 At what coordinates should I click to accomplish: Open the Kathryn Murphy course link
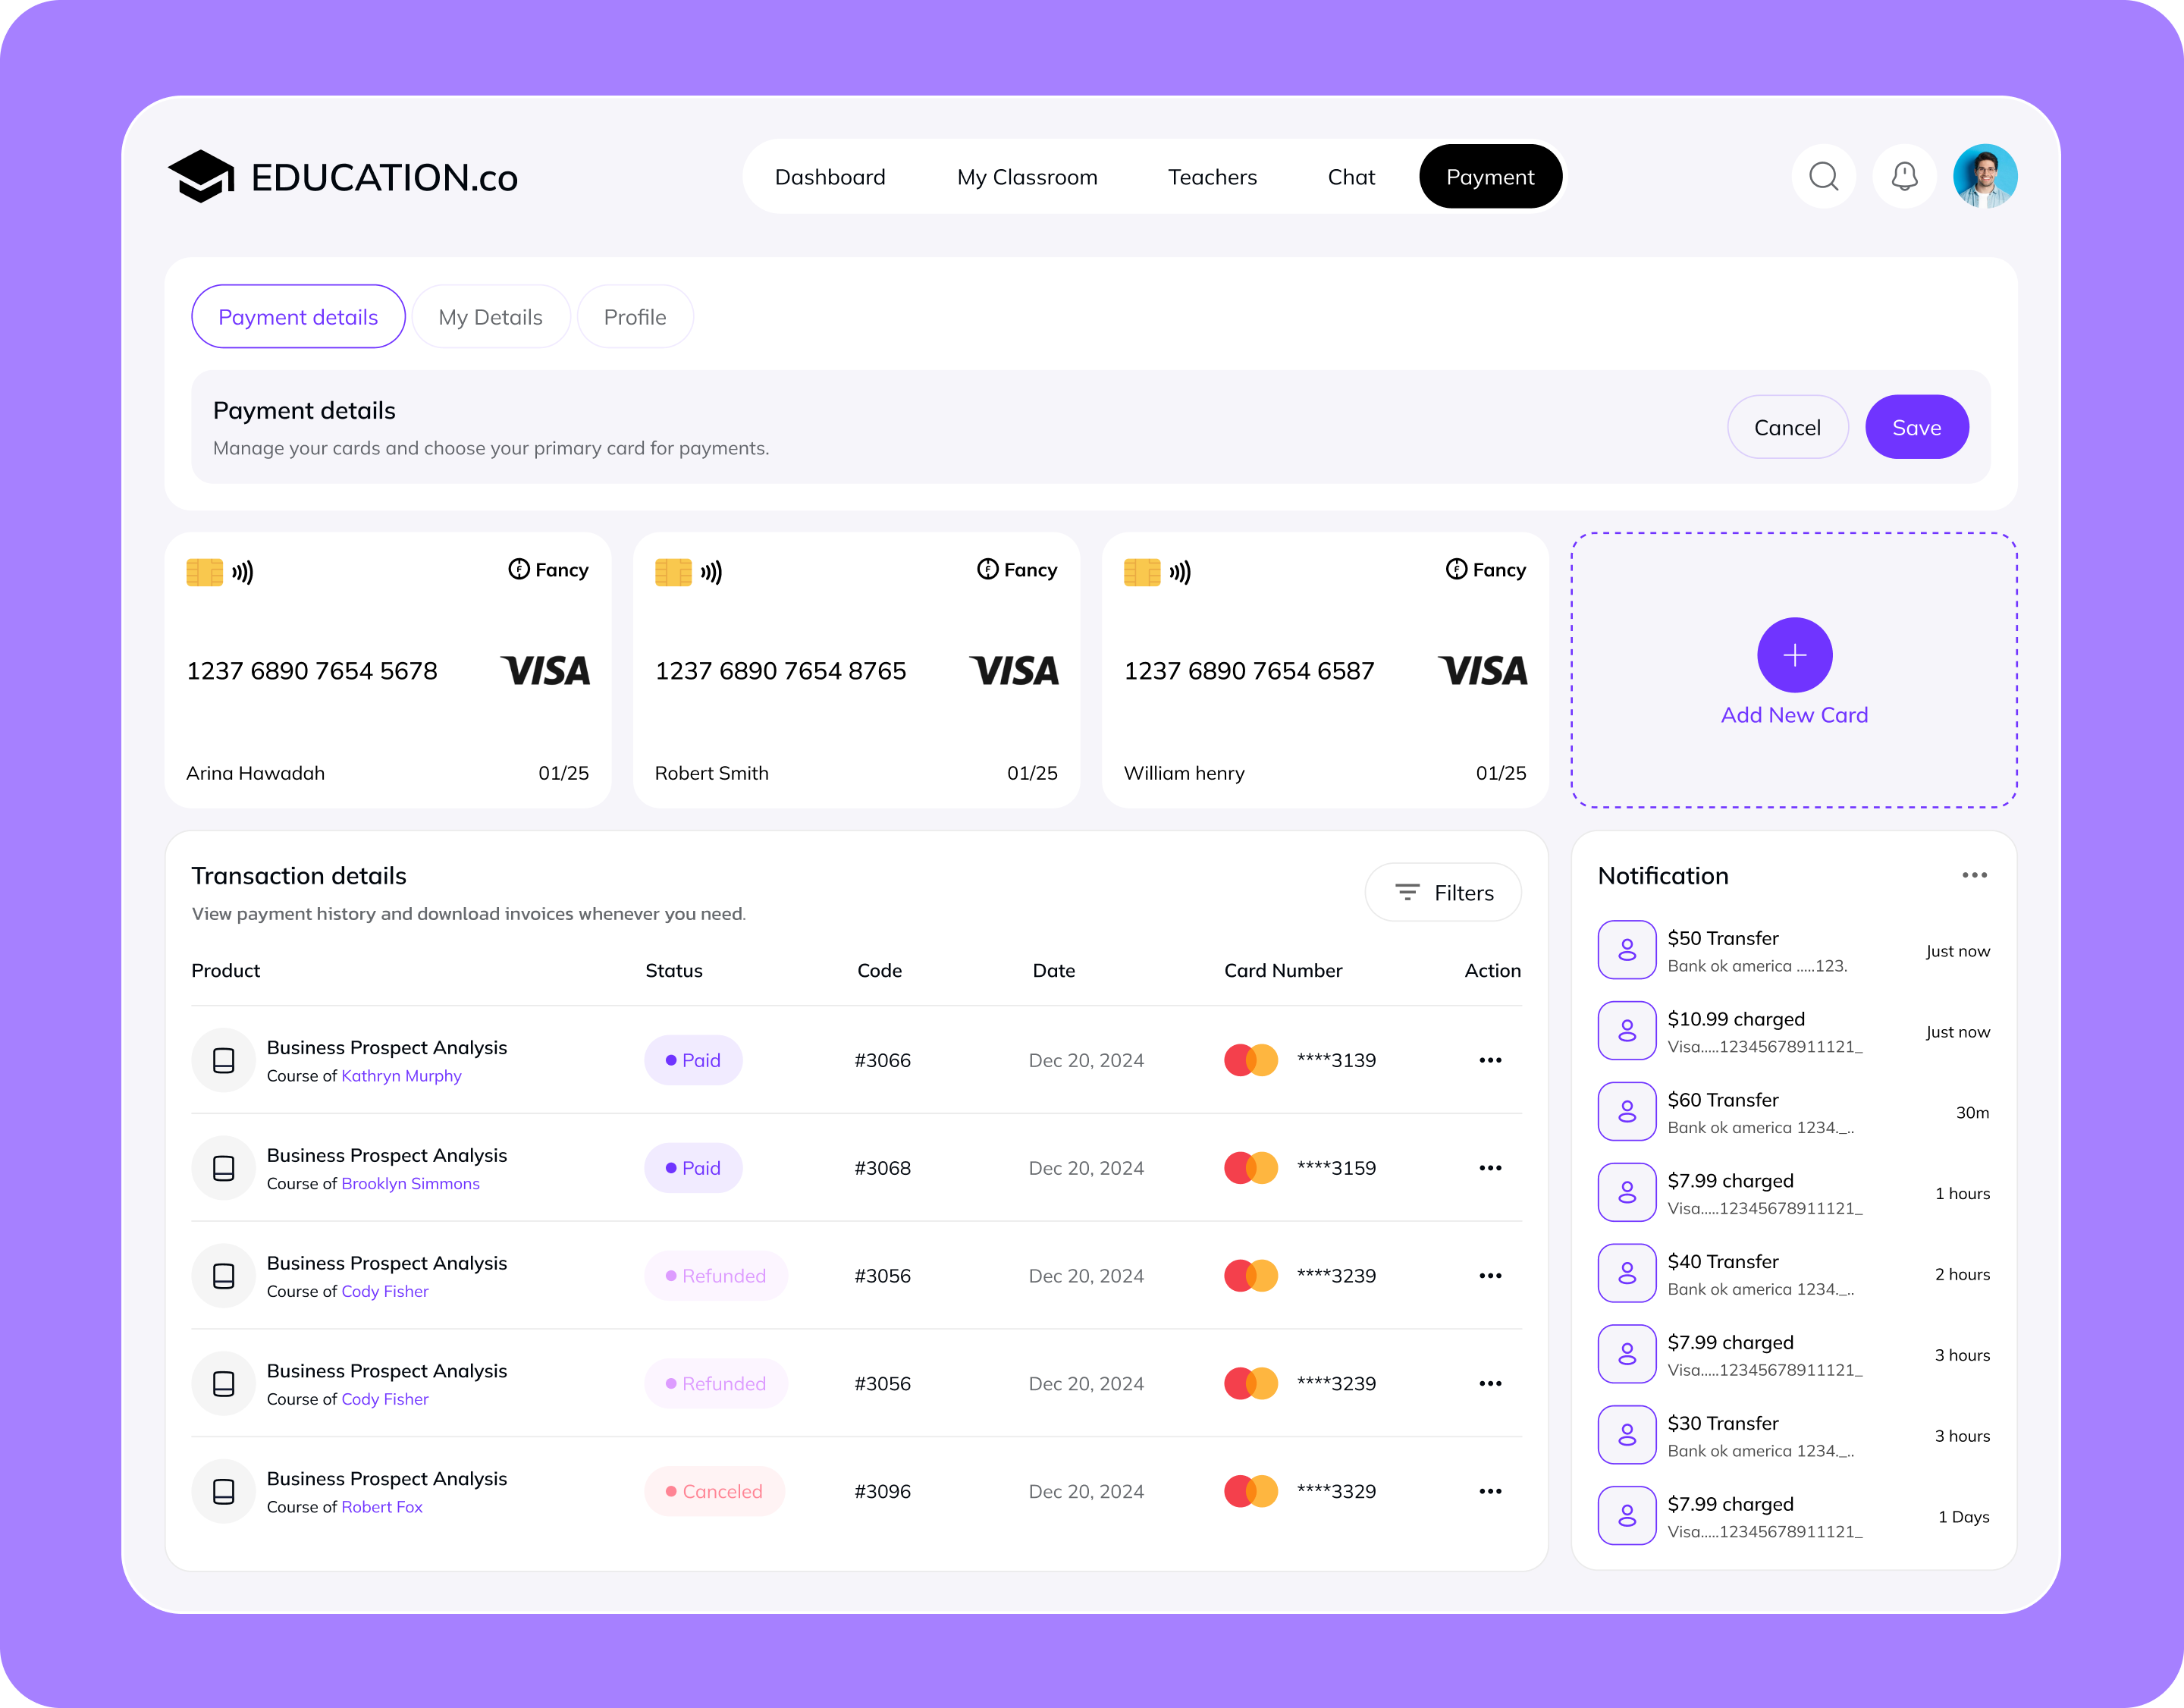point(401,1076)
